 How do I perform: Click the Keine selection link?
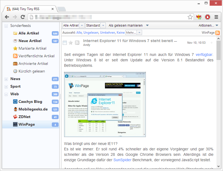click(x=120, y=33)
